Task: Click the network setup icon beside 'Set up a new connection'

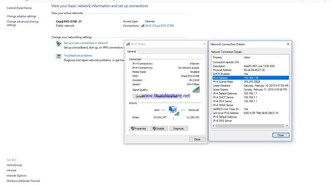Action: 59,43
